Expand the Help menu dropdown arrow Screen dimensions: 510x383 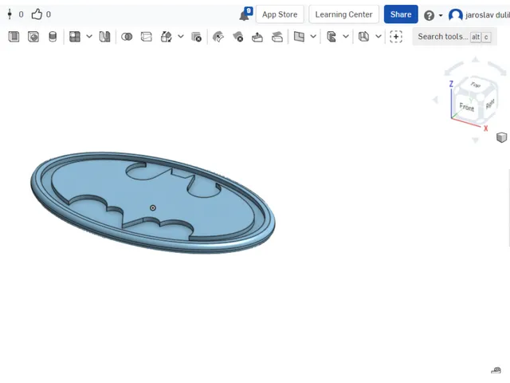(441, 15)
